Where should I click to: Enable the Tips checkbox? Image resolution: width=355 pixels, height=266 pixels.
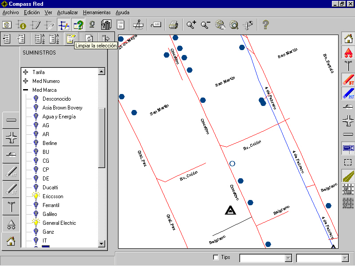click(x=216, y=258)
